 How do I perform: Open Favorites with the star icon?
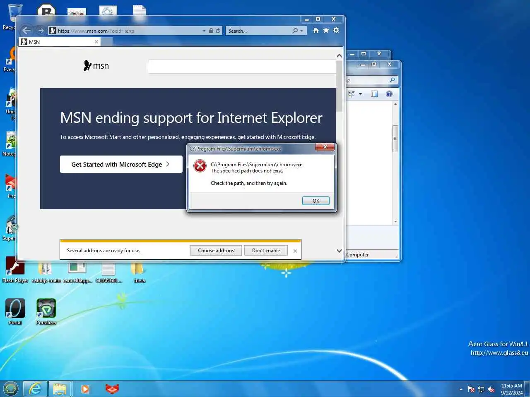[326, 31]
